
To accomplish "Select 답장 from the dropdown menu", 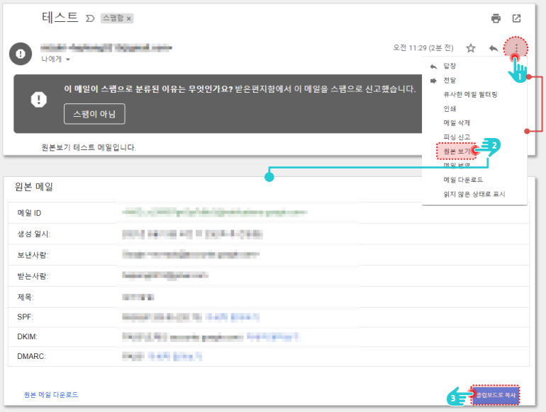I will coord(450,66).
